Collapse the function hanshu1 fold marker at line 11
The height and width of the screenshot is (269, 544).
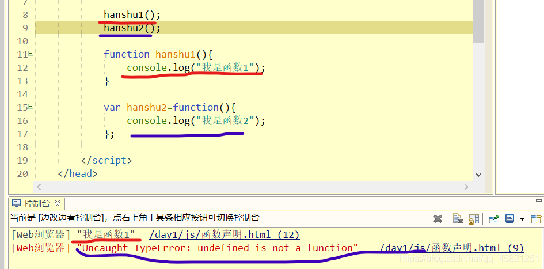point(31,54)
